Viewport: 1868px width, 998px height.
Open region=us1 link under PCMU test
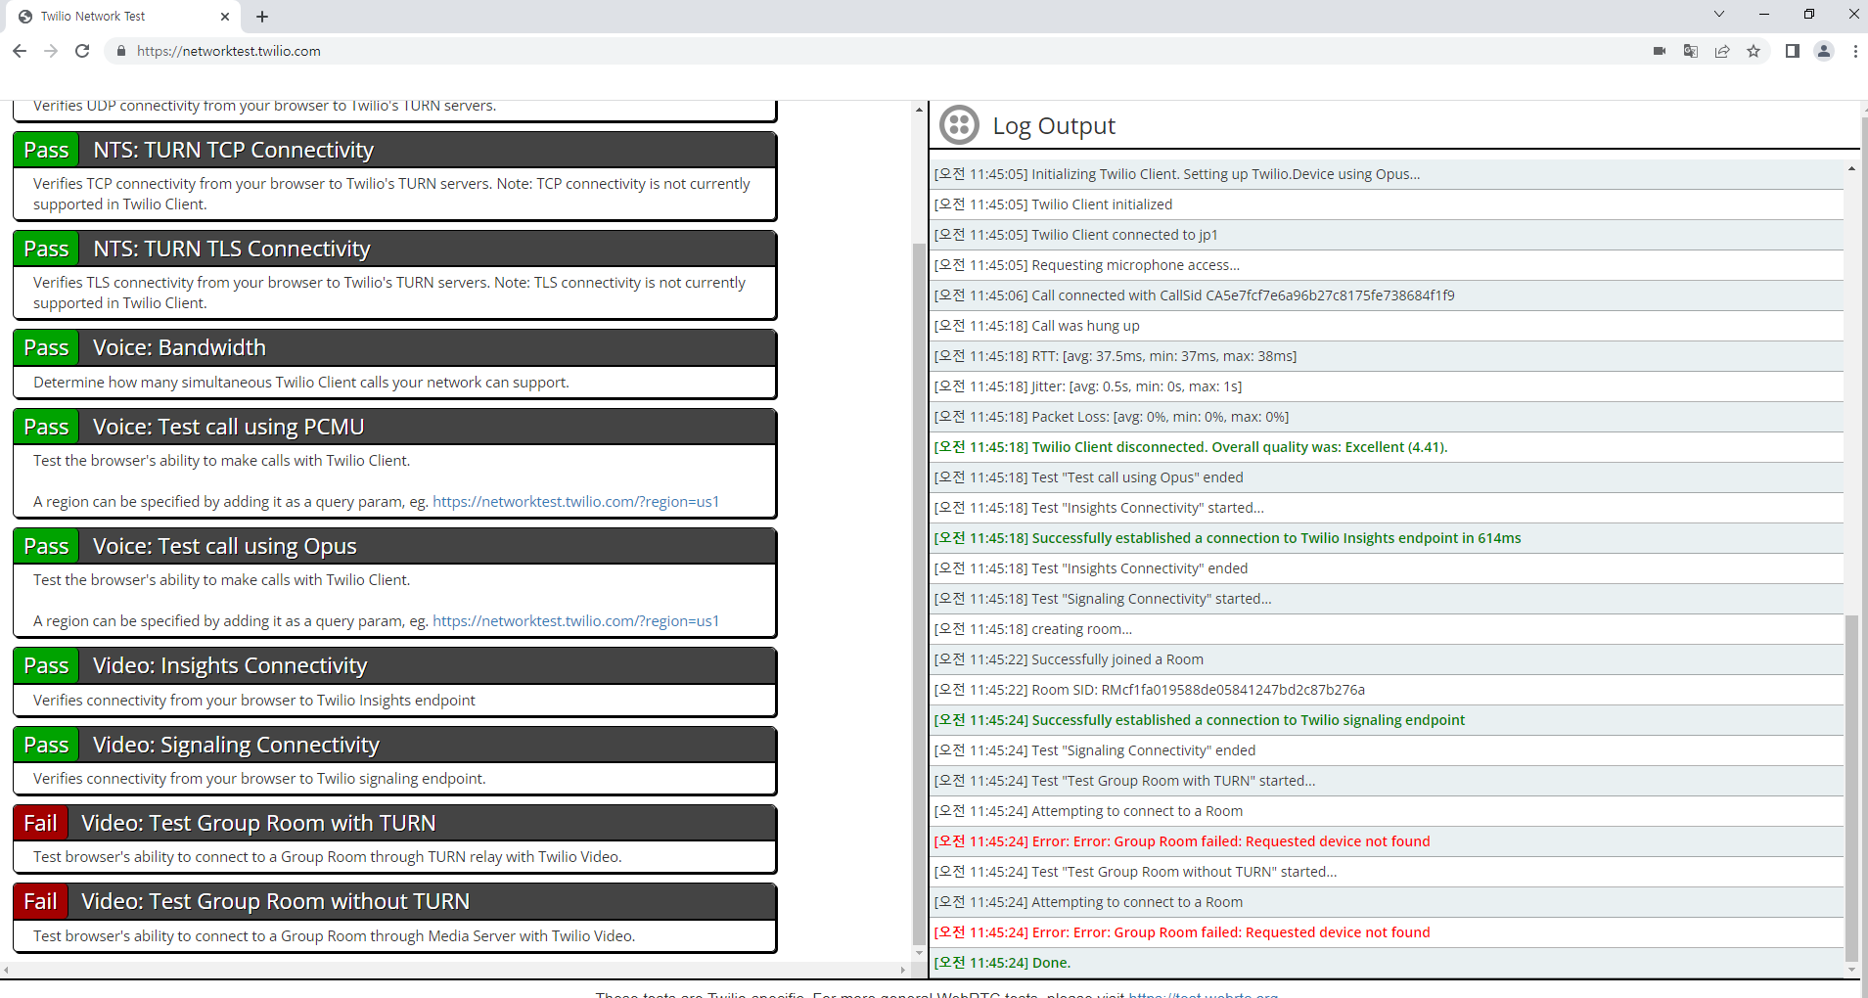(575, 502)
